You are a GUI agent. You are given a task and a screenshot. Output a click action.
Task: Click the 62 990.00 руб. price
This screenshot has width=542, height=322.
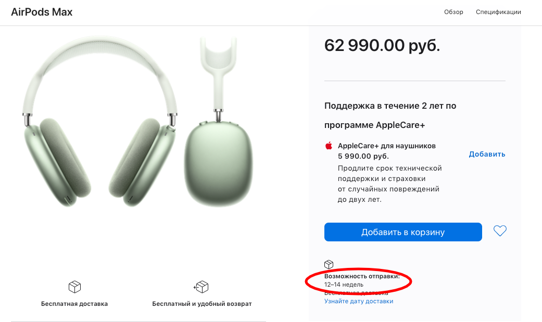pyautogui.click(x=382, y=45)
